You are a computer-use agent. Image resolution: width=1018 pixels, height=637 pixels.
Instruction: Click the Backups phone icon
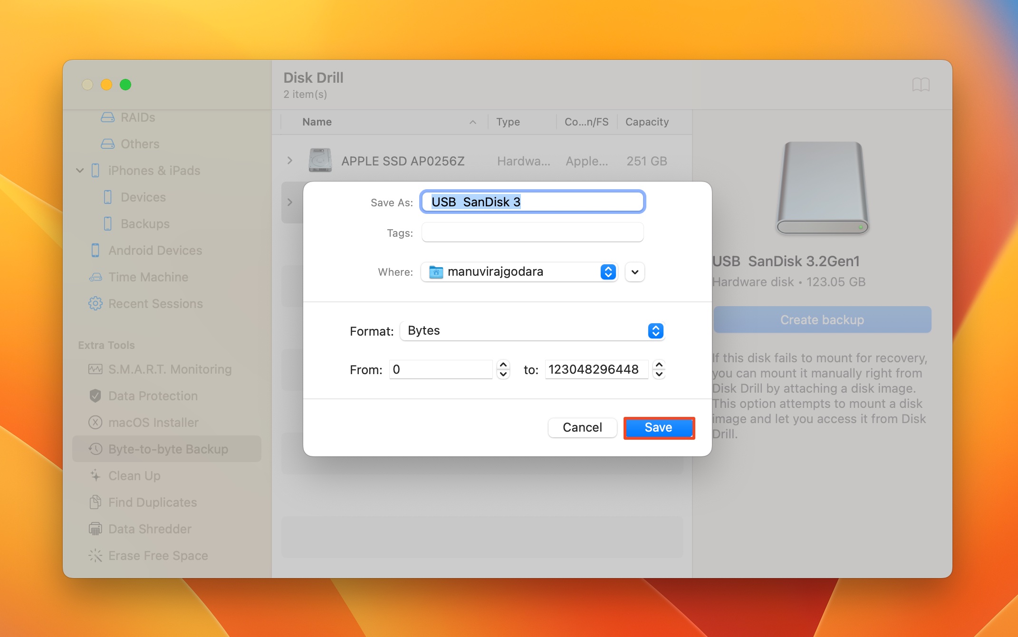coord(108,224)
